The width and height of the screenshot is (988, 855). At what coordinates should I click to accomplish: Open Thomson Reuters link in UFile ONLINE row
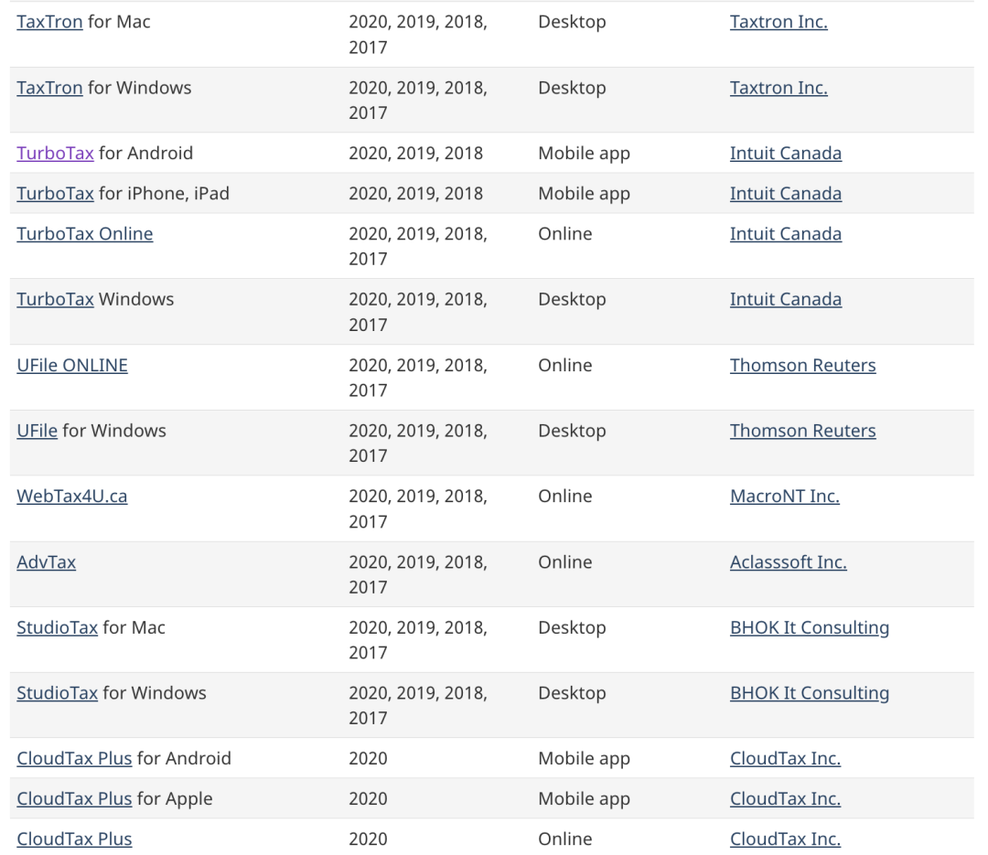[x=802, y=366]
